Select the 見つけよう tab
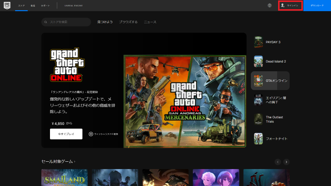Image resolution: width=331 pixels, height=186 pixels. (105, 22)
